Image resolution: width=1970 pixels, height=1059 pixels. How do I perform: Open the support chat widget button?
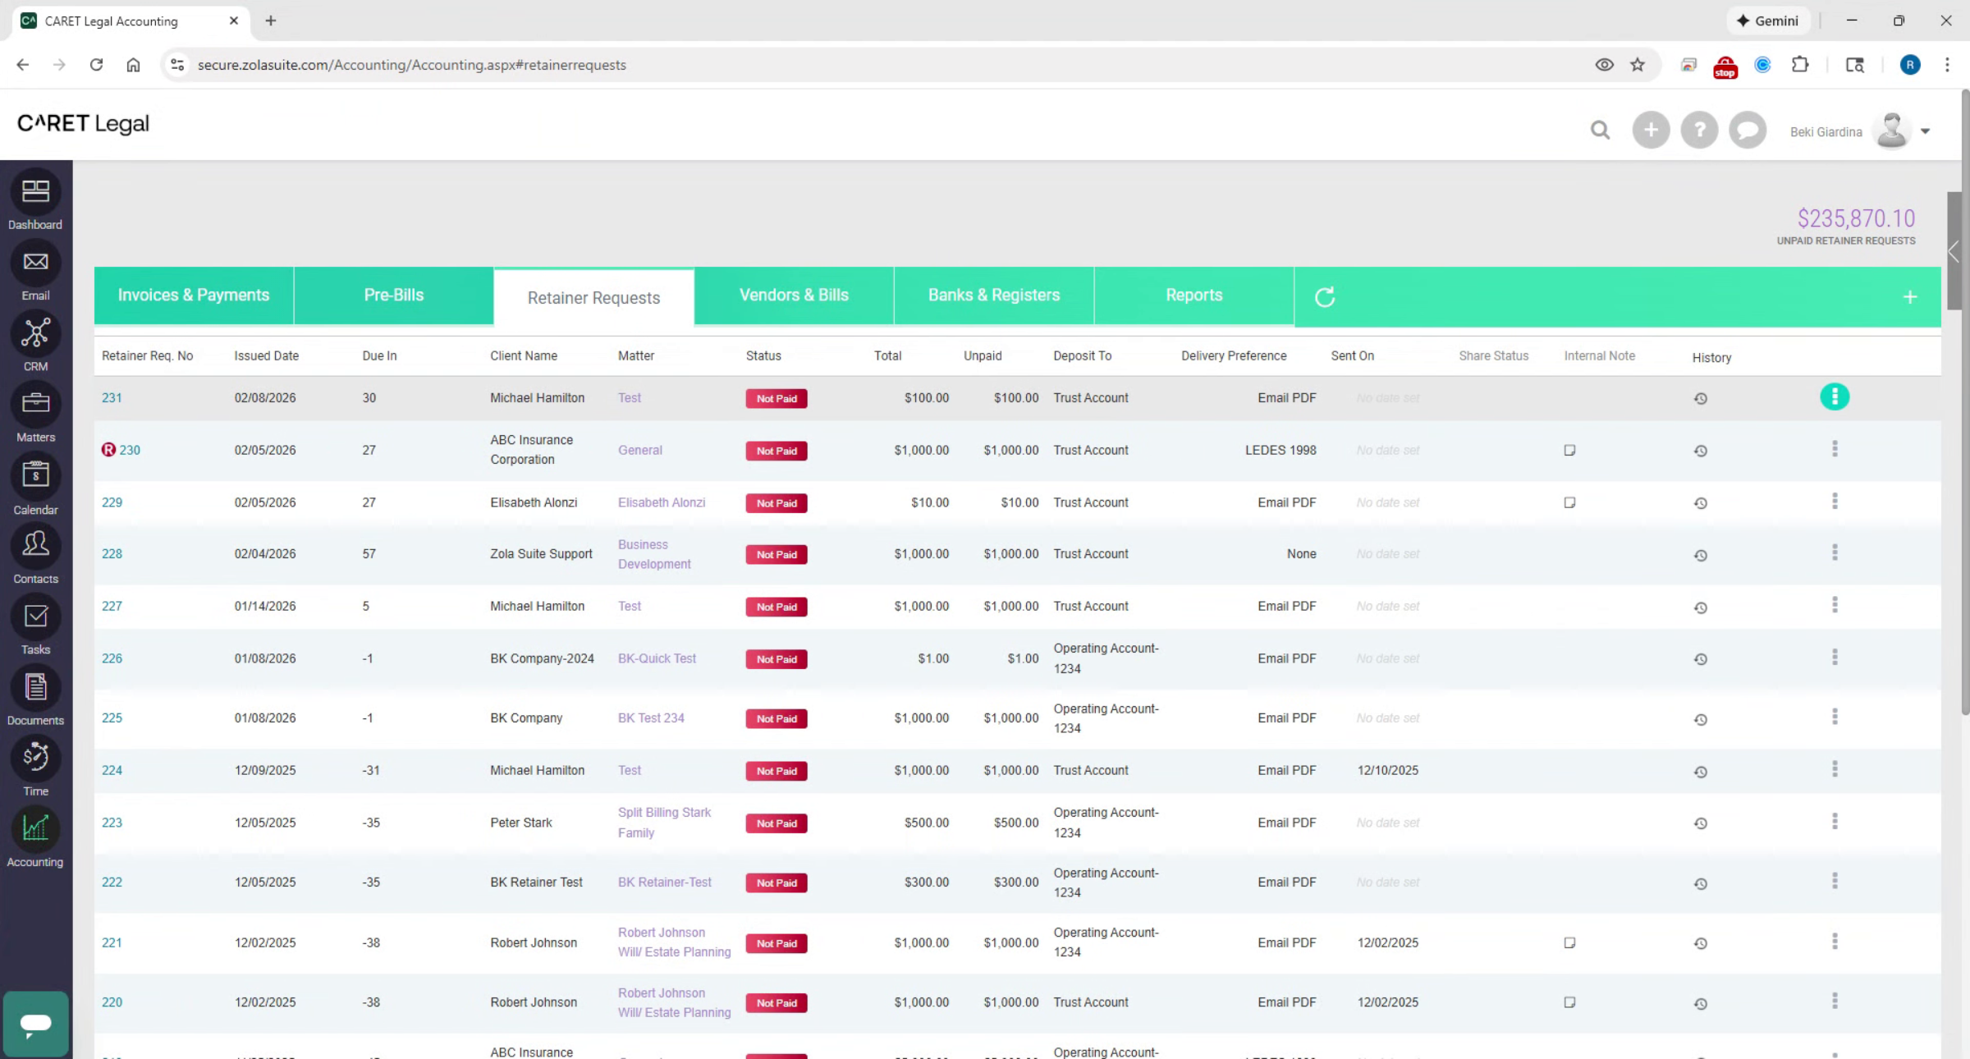click(x=35, y=1024)
